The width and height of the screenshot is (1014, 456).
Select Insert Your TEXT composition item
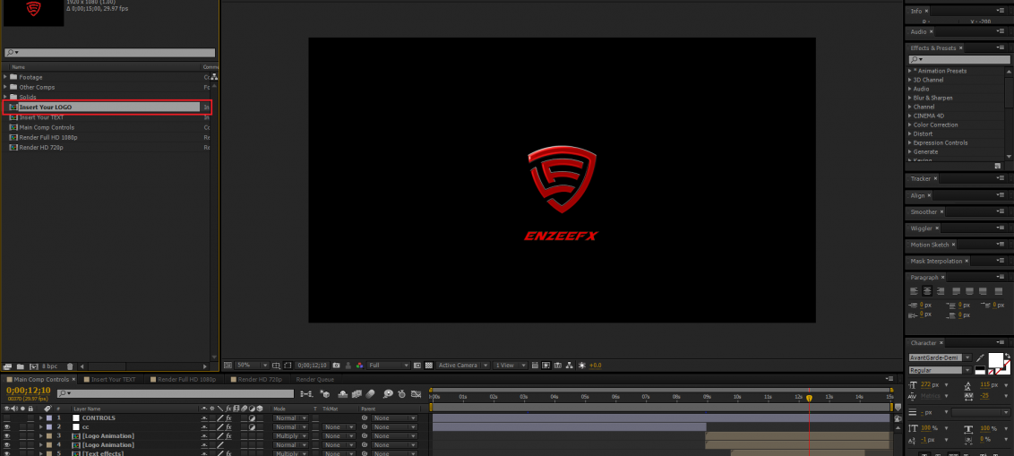41,117
